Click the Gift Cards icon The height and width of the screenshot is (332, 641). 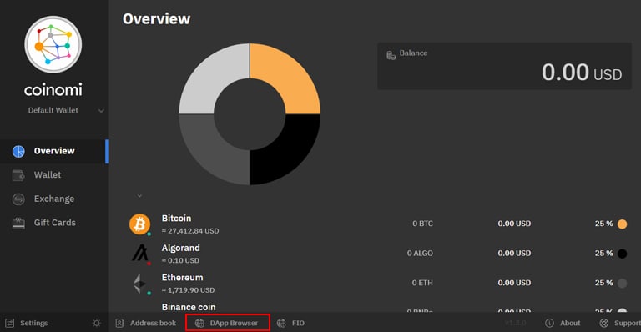[x=18, y=223]
